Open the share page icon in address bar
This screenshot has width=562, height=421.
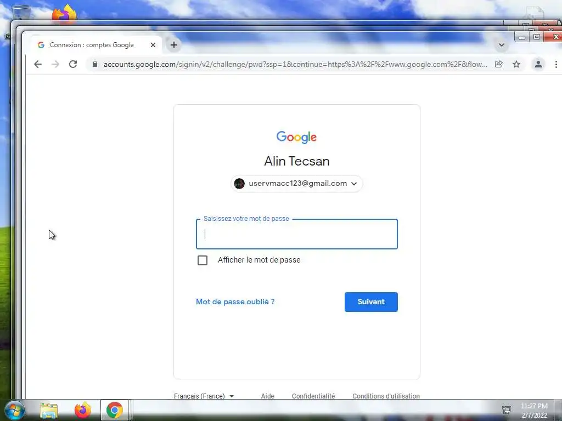[x=498, y=64]
